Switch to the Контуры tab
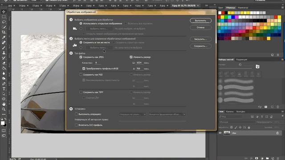Viewport: 285px width, 160px height. 240,112
